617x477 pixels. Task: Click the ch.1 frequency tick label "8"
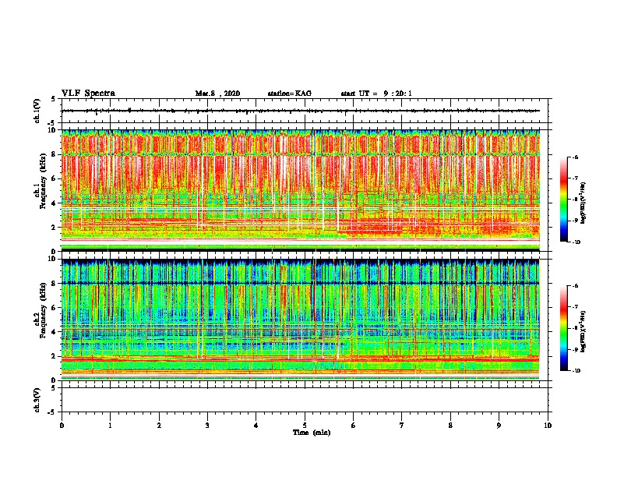click(x=54, y=154)
